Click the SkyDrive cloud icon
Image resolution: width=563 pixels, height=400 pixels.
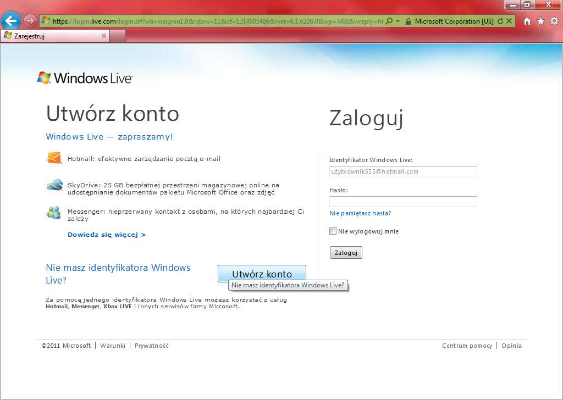tap(54, 185)
